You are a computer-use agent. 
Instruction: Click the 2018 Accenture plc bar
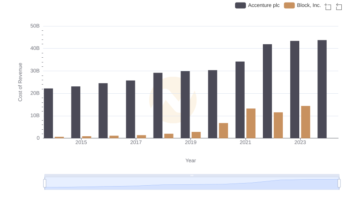coord(158,105)
